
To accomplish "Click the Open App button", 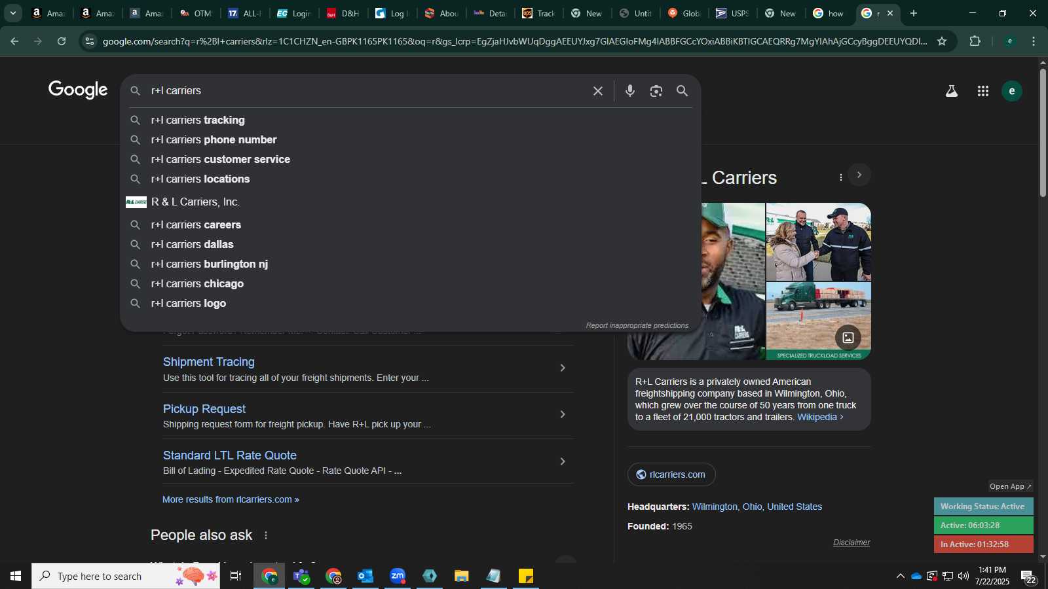I will pos(1010,486).
